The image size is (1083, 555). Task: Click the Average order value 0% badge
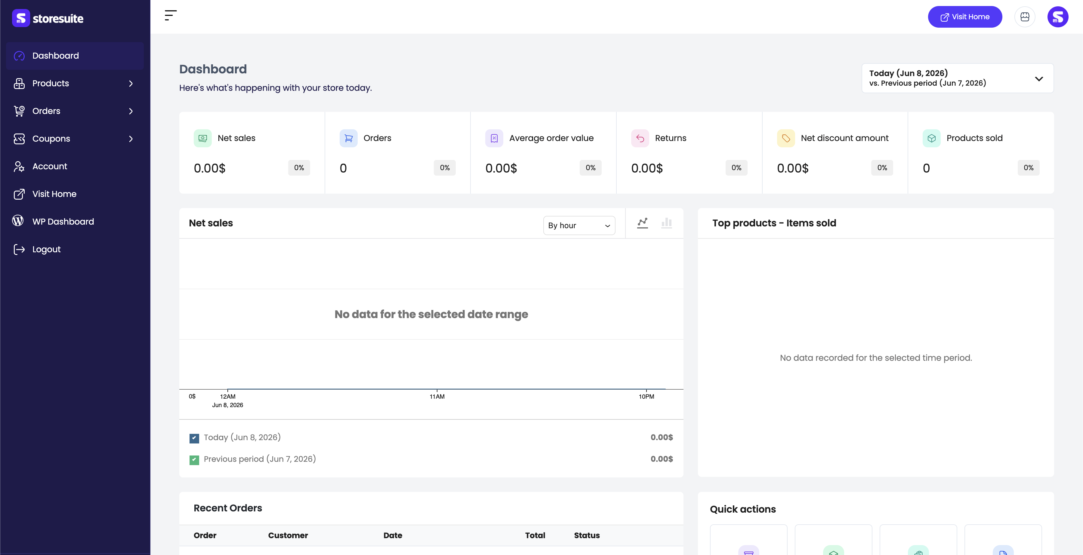[590, 168]
